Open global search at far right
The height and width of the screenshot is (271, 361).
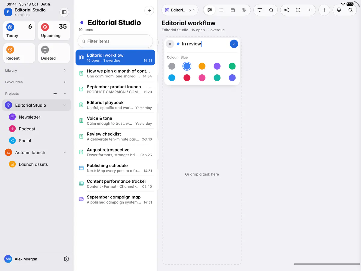coord(350,10)
